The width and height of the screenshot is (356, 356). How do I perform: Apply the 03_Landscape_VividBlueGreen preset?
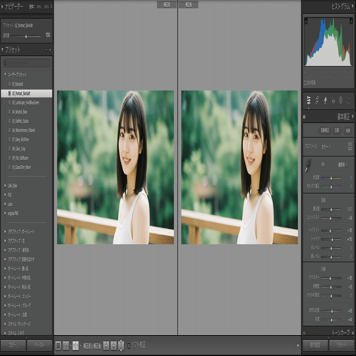(x=27, y=103)
